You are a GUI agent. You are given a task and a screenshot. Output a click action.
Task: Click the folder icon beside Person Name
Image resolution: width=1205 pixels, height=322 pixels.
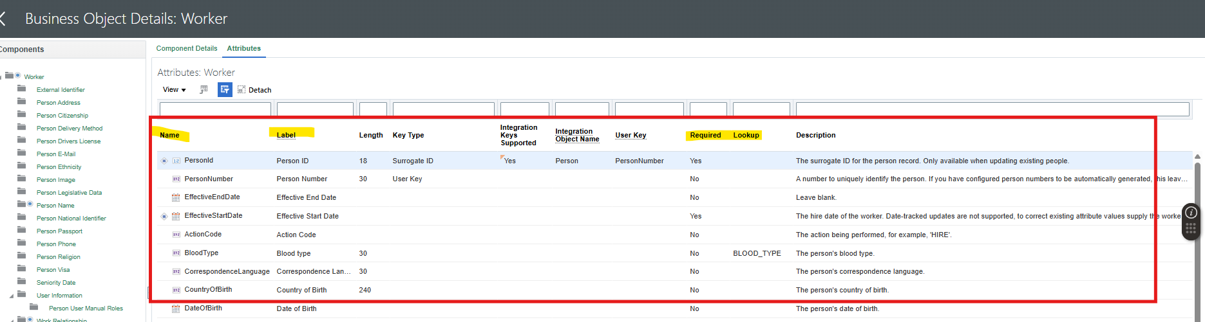click(22, 204)
